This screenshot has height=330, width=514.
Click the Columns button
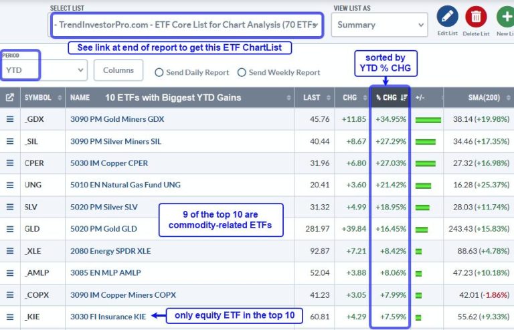point(118,70)
